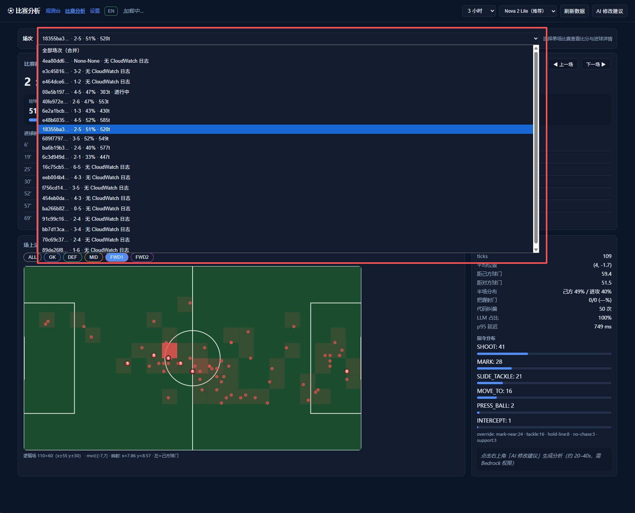This screenshot has width=635, height=513.
Task: Click the 刷新数据 button
Action: click(574, 11)
